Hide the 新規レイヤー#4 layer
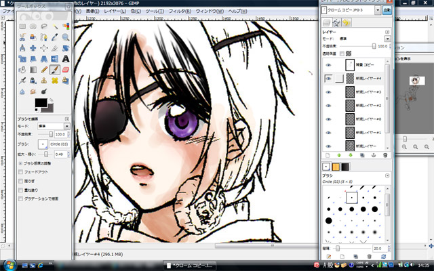The image size is (434, 271). point(328,79)
